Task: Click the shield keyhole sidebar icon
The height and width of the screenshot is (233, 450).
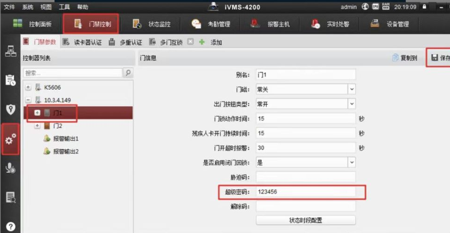Action: (10, 109)
